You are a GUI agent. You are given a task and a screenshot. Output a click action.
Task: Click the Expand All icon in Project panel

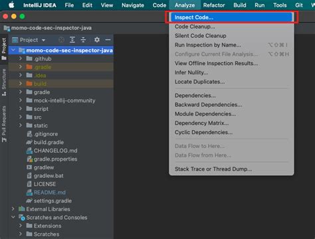72,40
